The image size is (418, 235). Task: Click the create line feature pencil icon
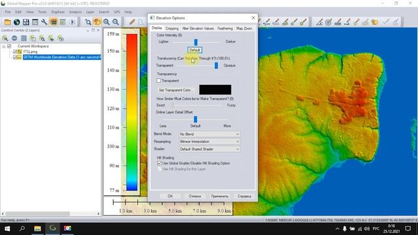tap(267, 22)
